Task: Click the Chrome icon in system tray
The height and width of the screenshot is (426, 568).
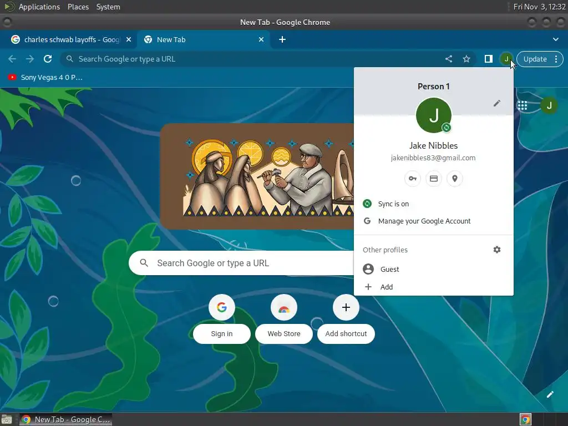Action: (526, 419)
